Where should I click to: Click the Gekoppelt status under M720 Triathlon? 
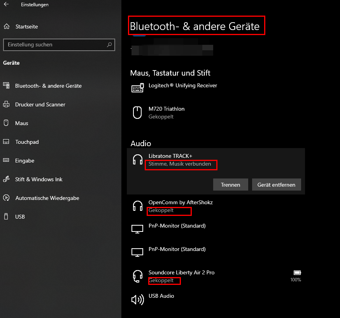click(x=161, y=117)
